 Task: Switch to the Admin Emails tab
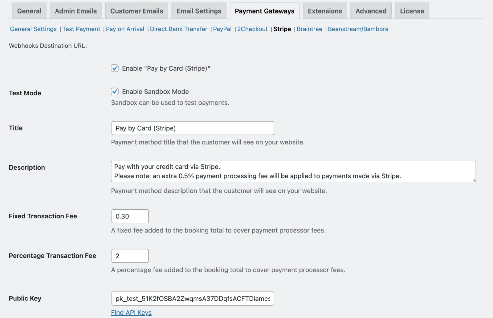click(76, 11)
